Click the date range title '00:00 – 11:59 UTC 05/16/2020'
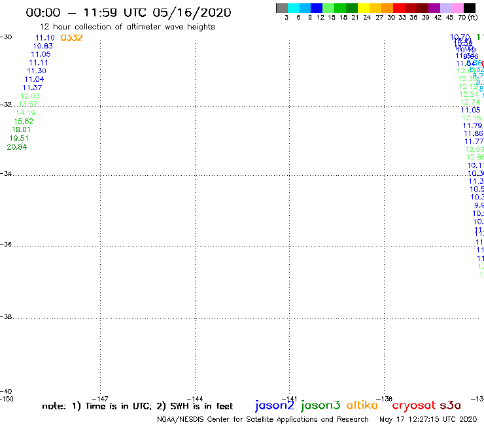This screenshot has width=484, height=425. tap(128, 13)
